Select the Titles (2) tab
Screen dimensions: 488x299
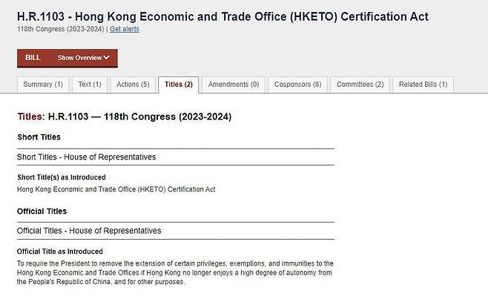pyautogui.click(x=179, y=85)
